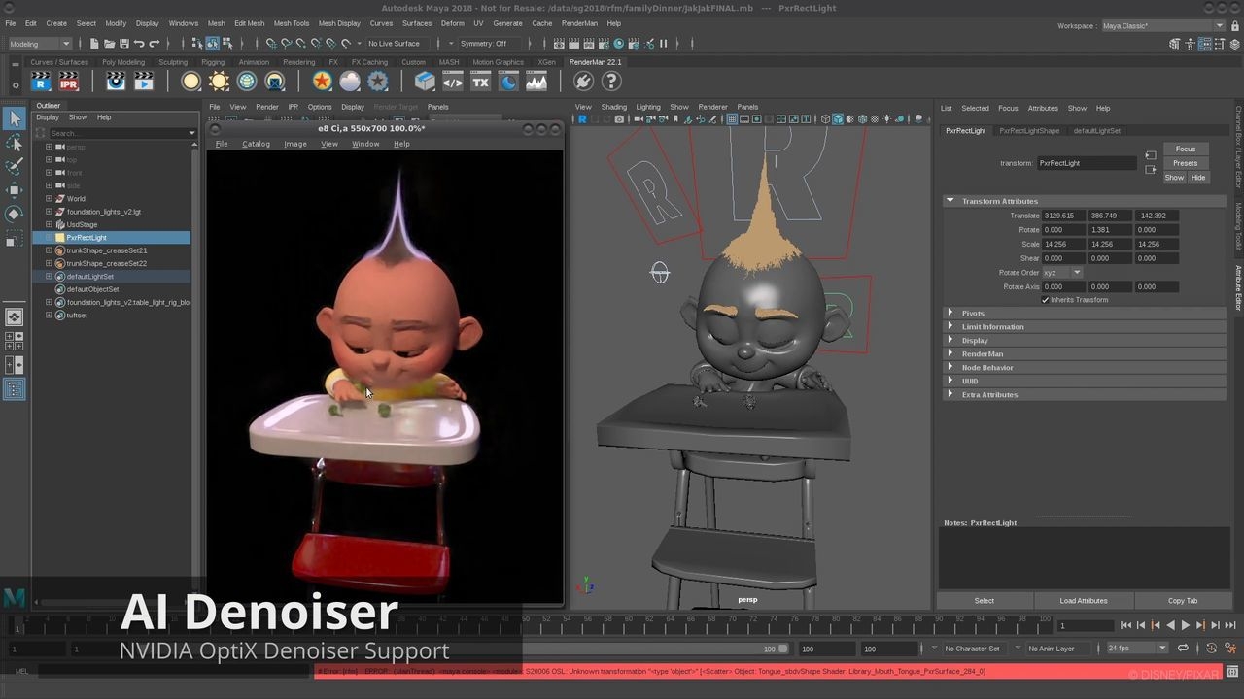This screenshot has height=699, width=1244.
Task: Expand the tuftset node in Outliner
Action: click(x=49, y=316)
